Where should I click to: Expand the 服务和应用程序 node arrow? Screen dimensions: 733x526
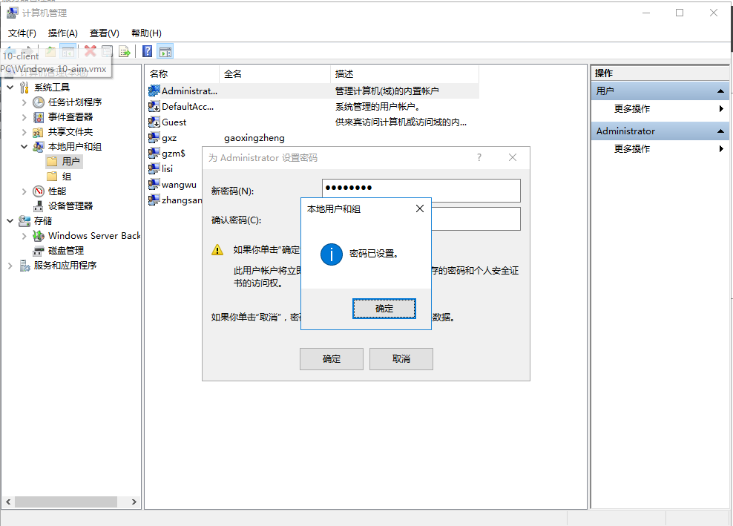coord(10,266)
